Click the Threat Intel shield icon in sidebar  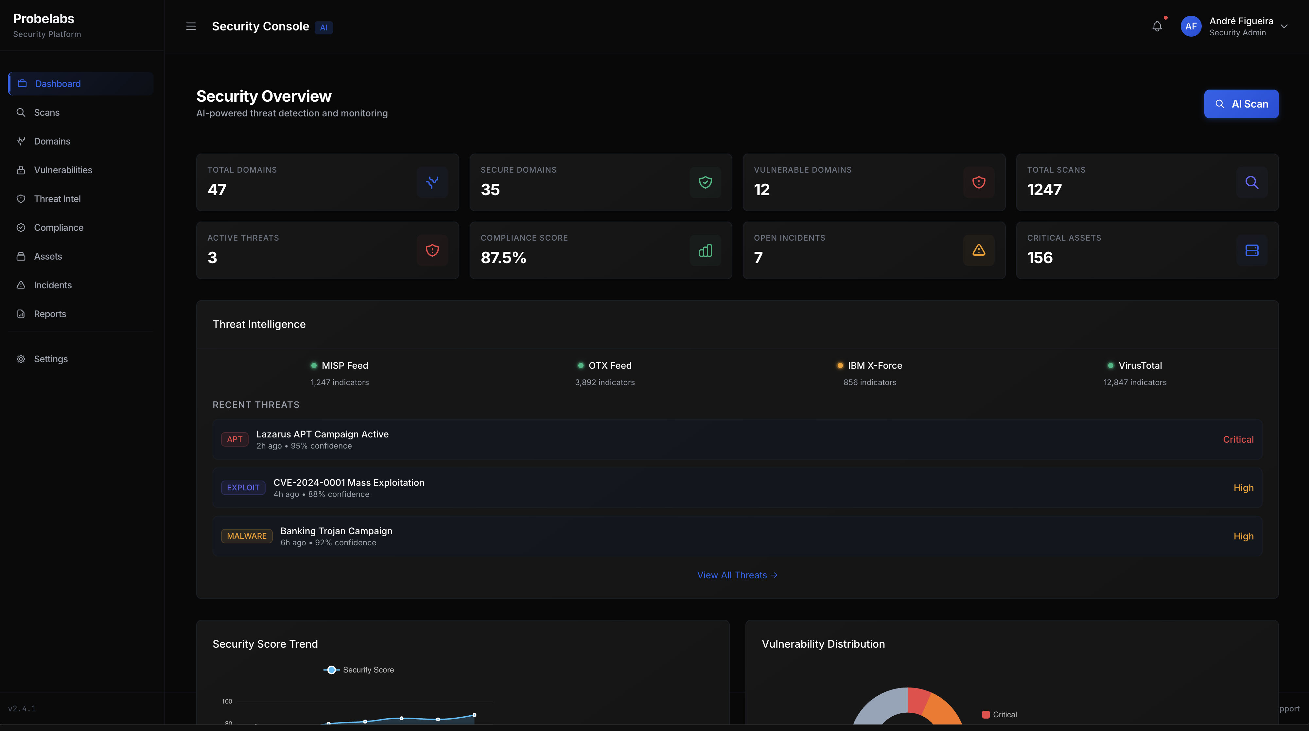click(21, 199)
